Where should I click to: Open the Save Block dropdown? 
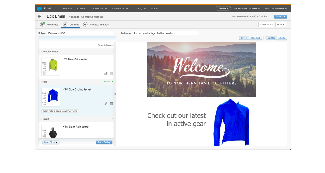pos(51,142)
